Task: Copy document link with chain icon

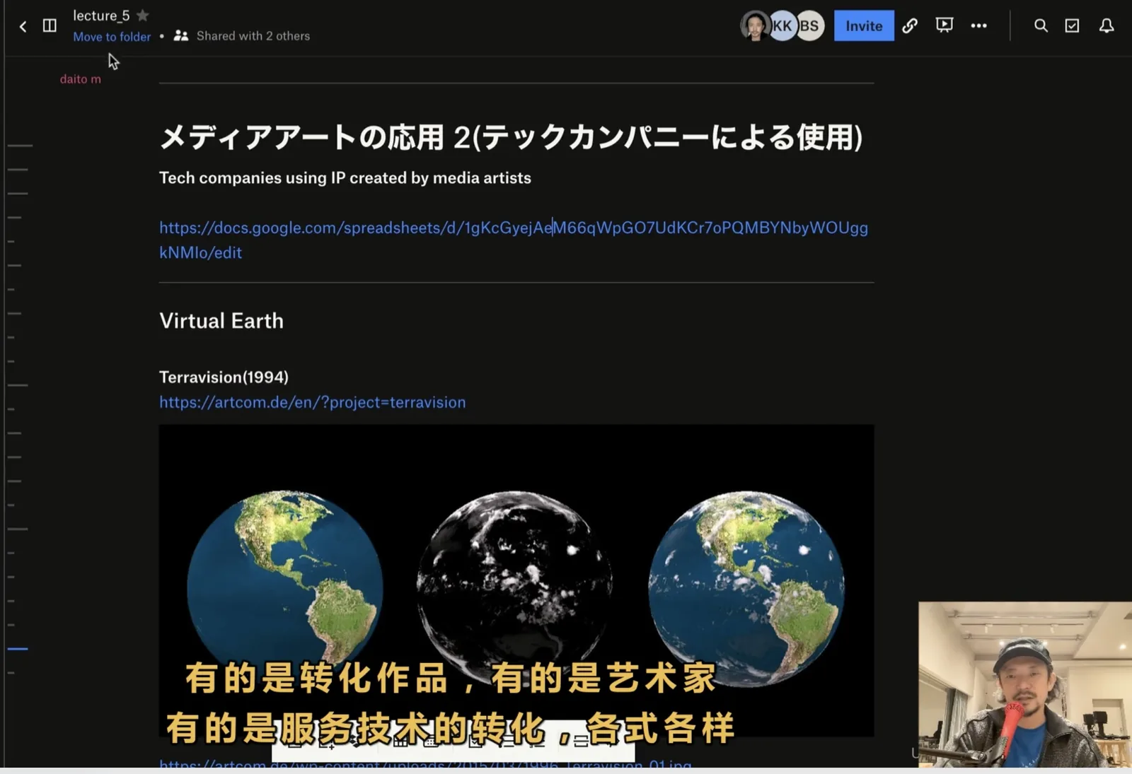Action: pos(910,26)
